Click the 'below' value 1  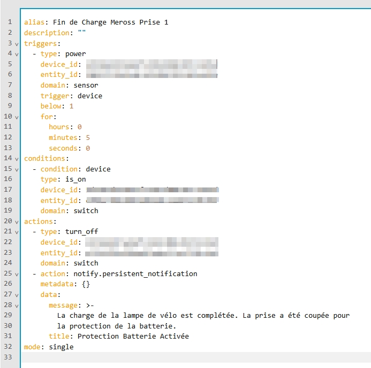point(71,106)
